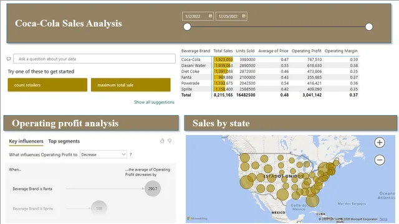The image size is (399, 224).
Task: Select the Coca-Cola row in the table
Action: pyautogui.click(x=269, y=60)
